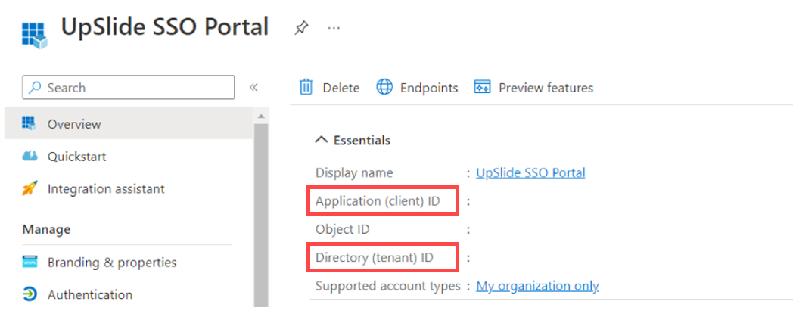Screen dimensions: 793x320
Task: Open the more options ellipsis menu
Action: (334, 28)
